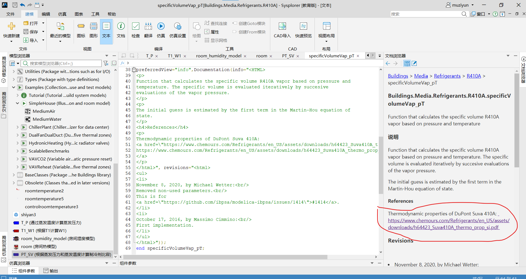The width and height of the screenshot is (526, 279).
Task: Close the specificVolumeVap_pT tab
Action: point(358,56)
